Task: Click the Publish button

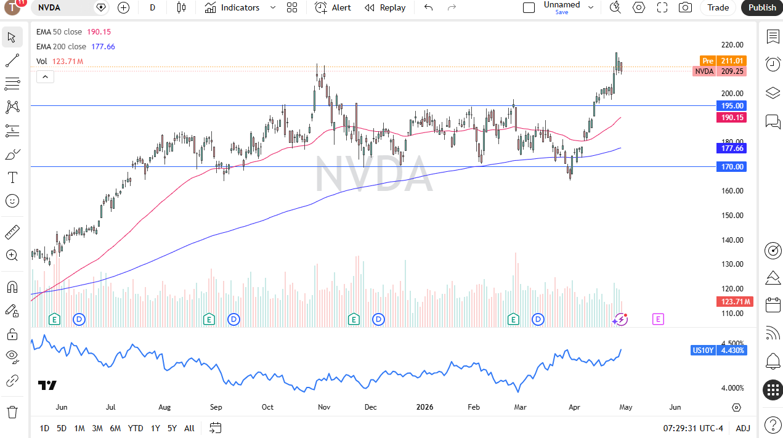Action: pyautogui.click(x=762, y=7)
